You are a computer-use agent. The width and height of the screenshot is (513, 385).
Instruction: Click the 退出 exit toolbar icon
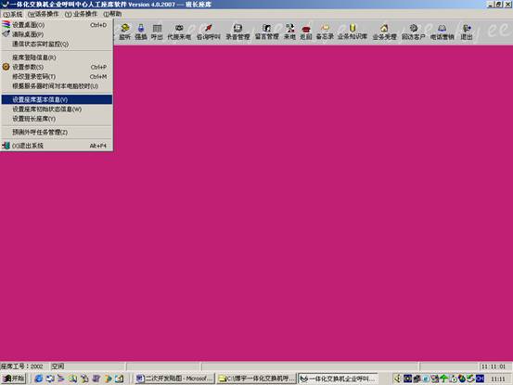(x=467, y=32)
